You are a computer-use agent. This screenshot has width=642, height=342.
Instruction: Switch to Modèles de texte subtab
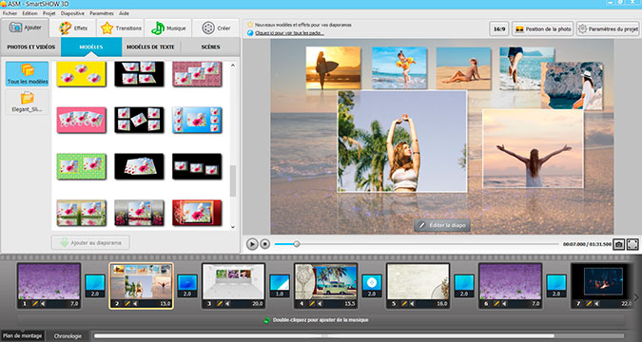click(x=150, y=47)
